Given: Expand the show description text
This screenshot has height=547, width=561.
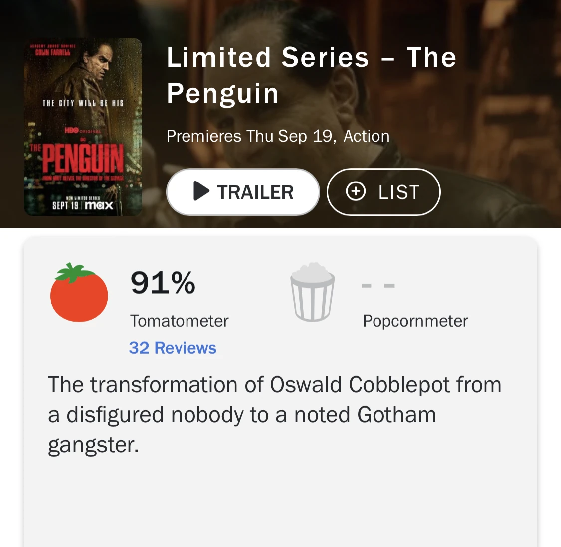Looking at the screenshot, I should (274, 414).
